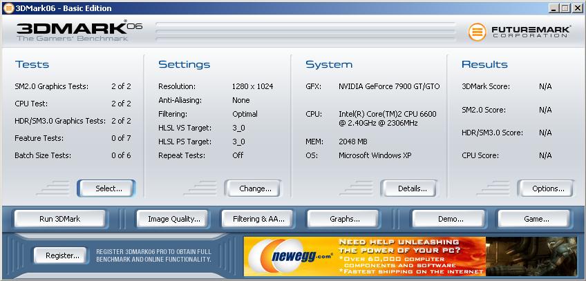Screen dimensions: 586x281
Task: Launch the Demo
Action: tap(448, 219)
